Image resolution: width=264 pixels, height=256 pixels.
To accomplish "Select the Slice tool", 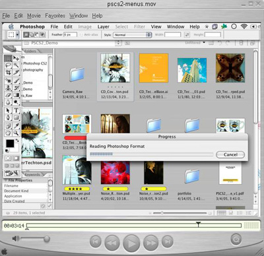I will click(16, 72).
